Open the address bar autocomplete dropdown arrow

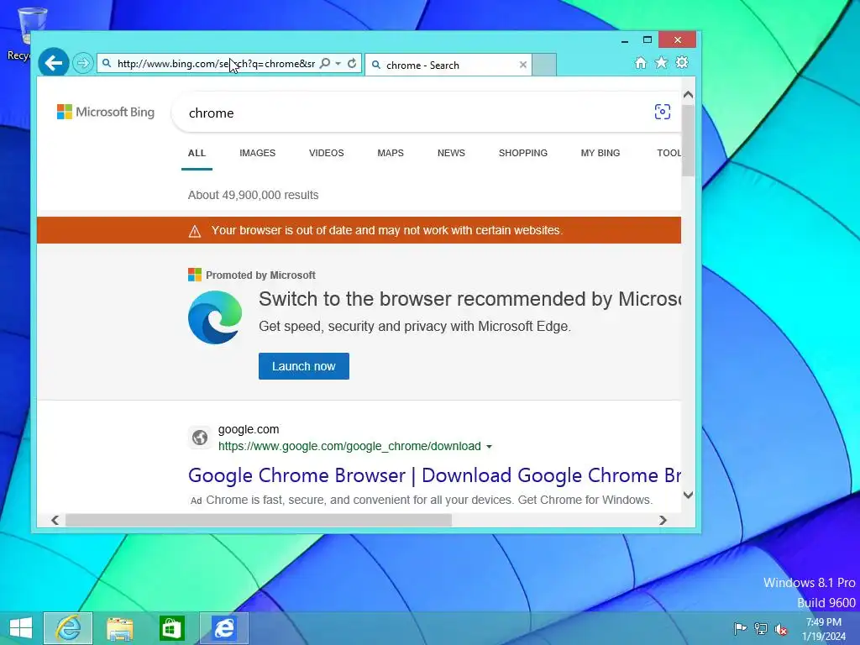338,64
